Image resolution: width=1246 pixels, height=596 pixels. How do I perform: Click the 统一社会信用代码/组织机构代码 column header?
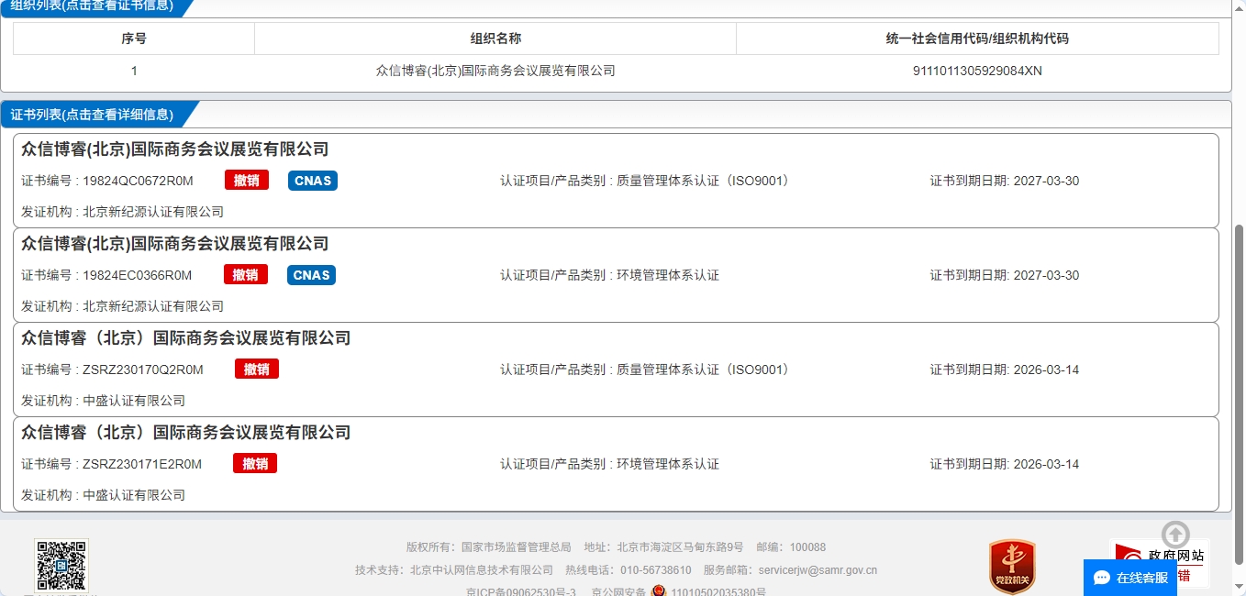[977, 39]
